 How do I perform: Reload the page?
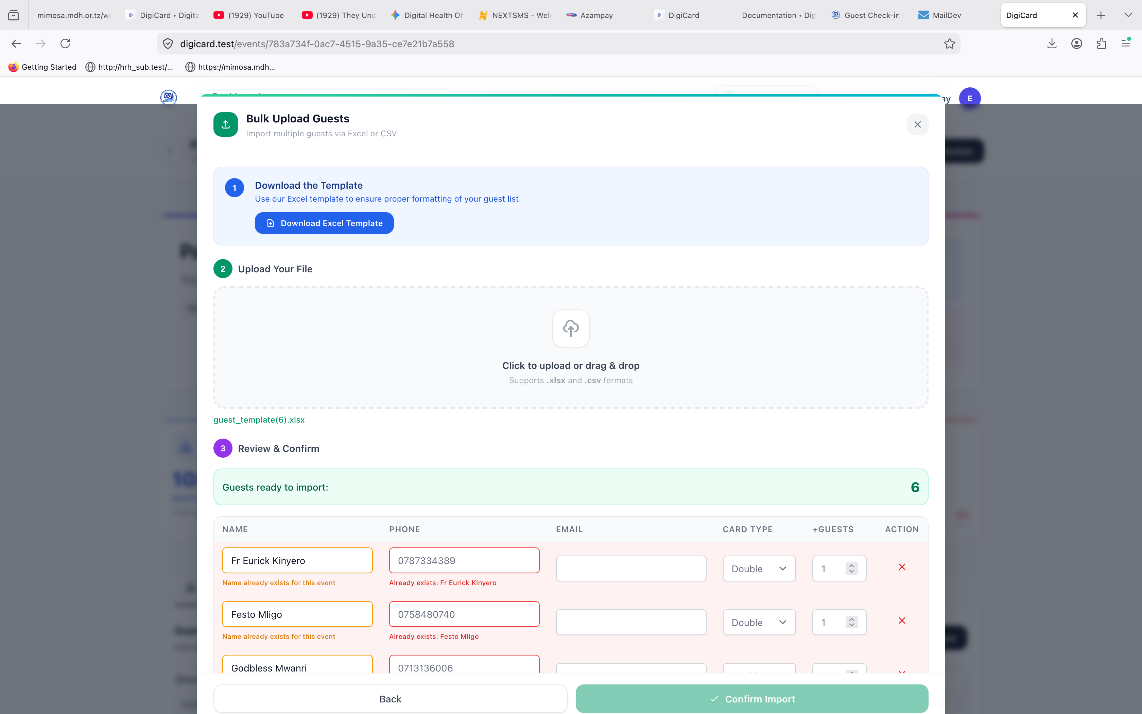(x=66, y=44)
